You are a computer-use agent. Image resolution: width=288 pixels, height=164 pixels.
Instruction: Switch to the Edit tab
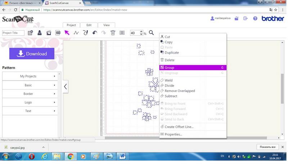[x=89, y=25]
